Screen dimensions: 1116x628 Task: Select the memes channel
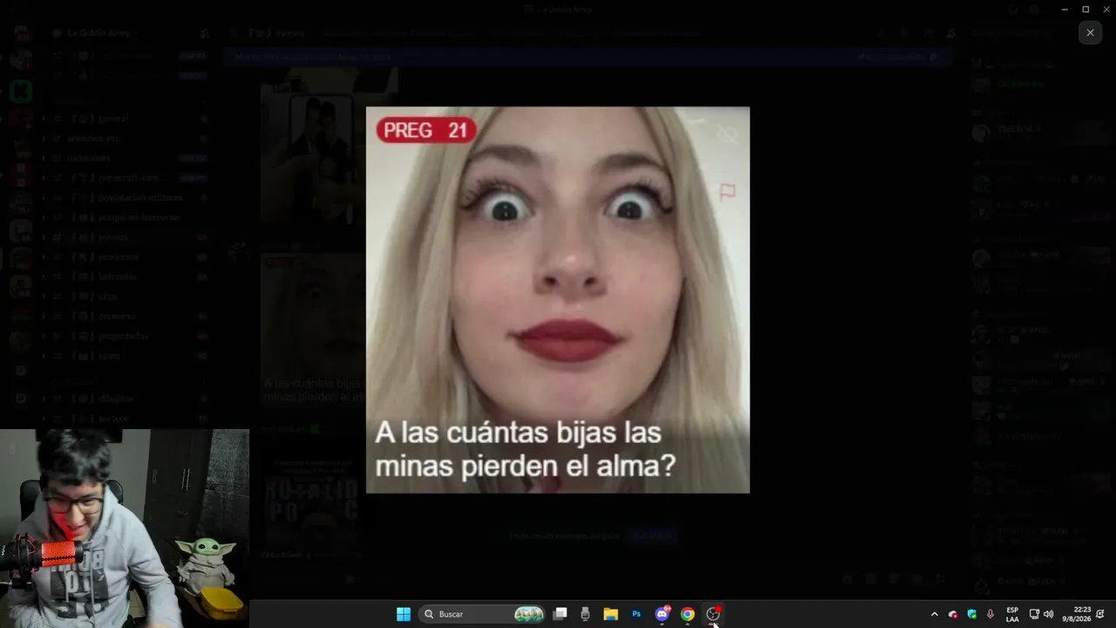(126, 237)
